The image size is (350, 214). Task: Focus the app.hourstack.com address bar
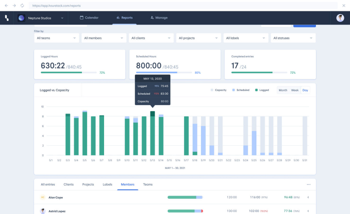(x=183, y=6)
